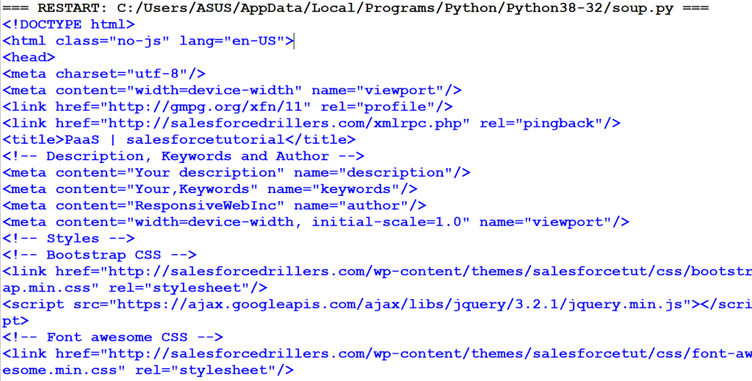This screenshot has width=752, height=381.
Task: Click the "Your description" meta line
Action: tap(236, 173)
